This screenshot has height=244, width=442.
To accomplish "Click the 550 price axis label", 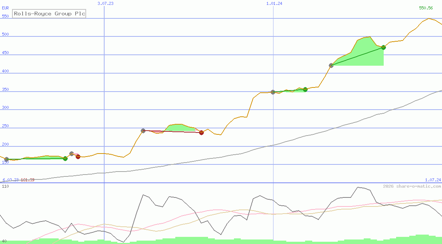I will coord(5,17).
